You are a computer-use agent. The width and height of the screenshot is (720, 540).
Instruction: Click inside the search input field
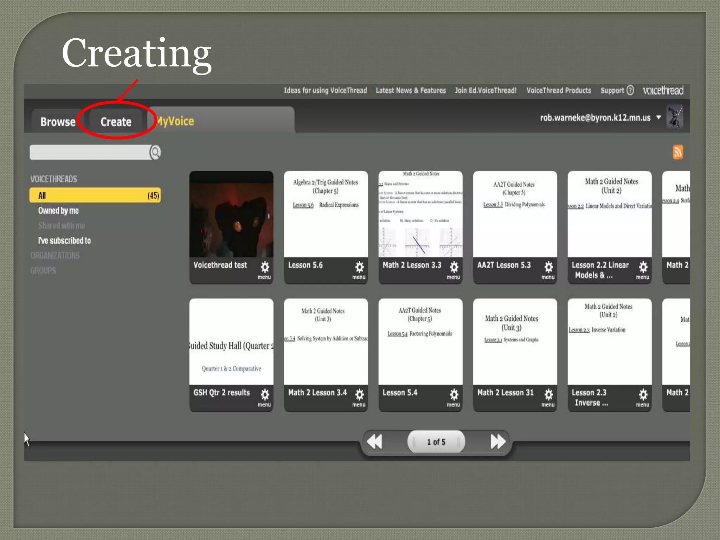click(90, 152)
